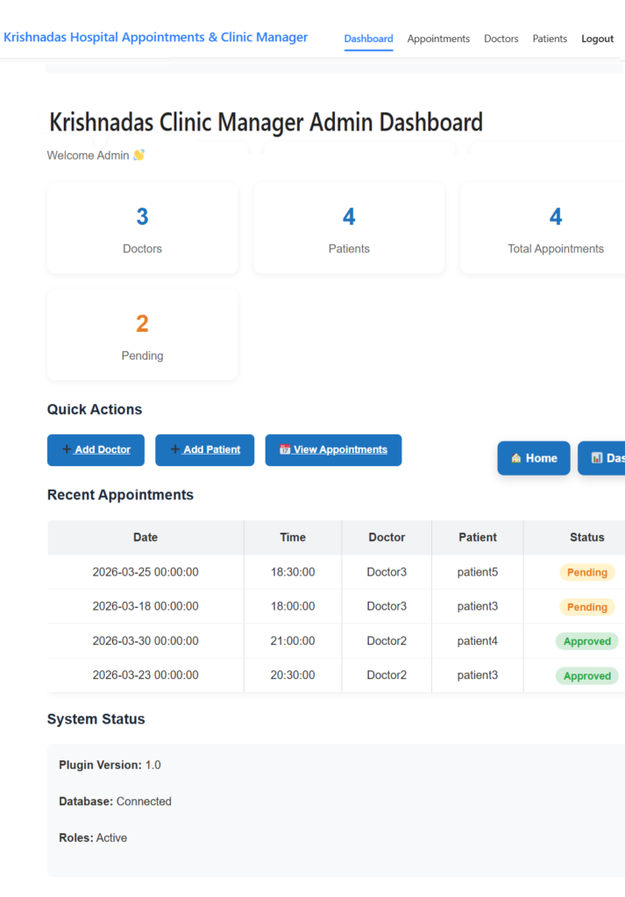625x897 pixels.
Task: Click the Quick Actions heading
Action: [x=95, y=410]
